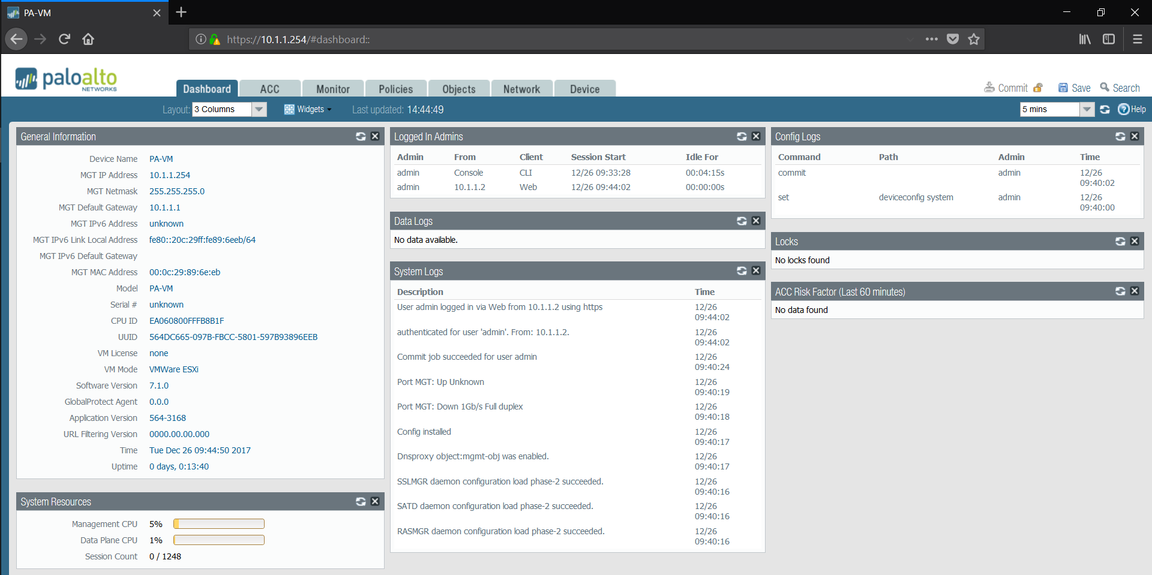Image resolution: width=1152 pixels, height=575 pixels.
Task: Bookmark page with star icon
Action: [x=974, y=40]
